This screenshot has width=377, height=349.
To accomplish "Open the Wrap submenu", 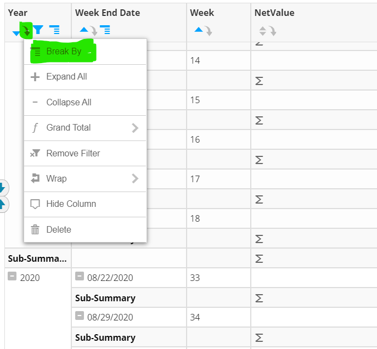I will pyautogui.click(x=85, y=178).
